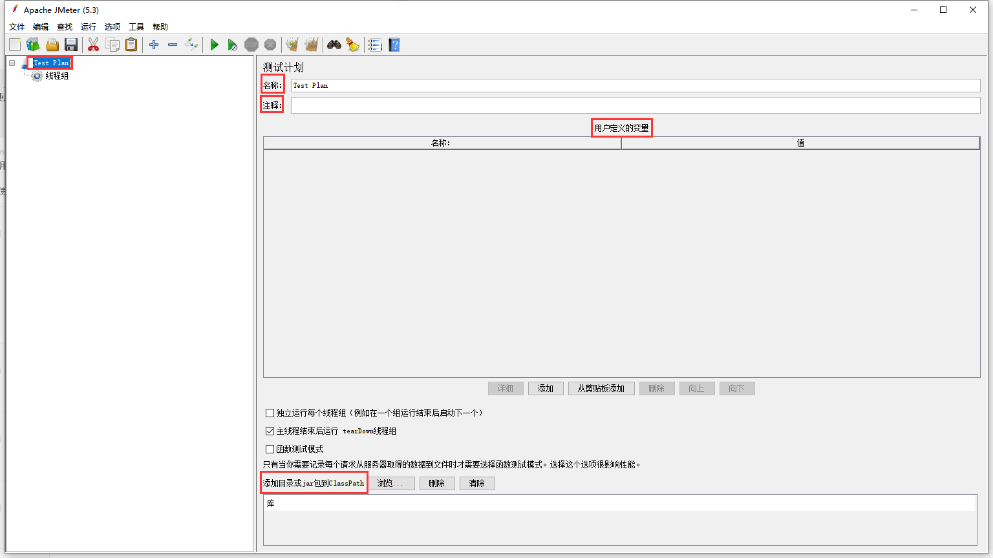The width and height of the screenshot is (993, 558).
Task: Open the Search icon in the toolbar
Action: [x=334, y=45]
